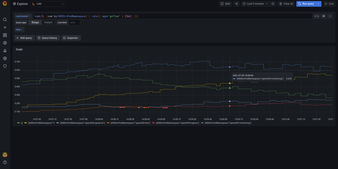The image size is (338, 169).
Task: Click the share shortened link icon
Action: [x=236, y=4]
